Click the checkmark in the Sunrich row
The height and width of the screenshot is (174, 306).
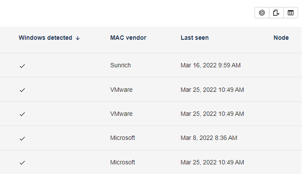tap(22, 66)
